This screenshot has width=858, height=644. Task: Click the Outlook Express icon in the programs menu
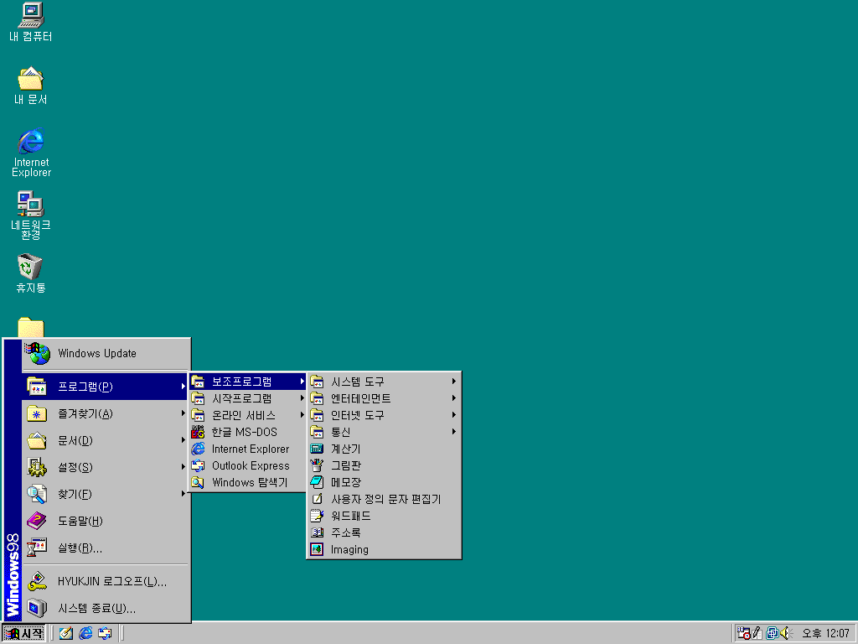coord(198,465)
